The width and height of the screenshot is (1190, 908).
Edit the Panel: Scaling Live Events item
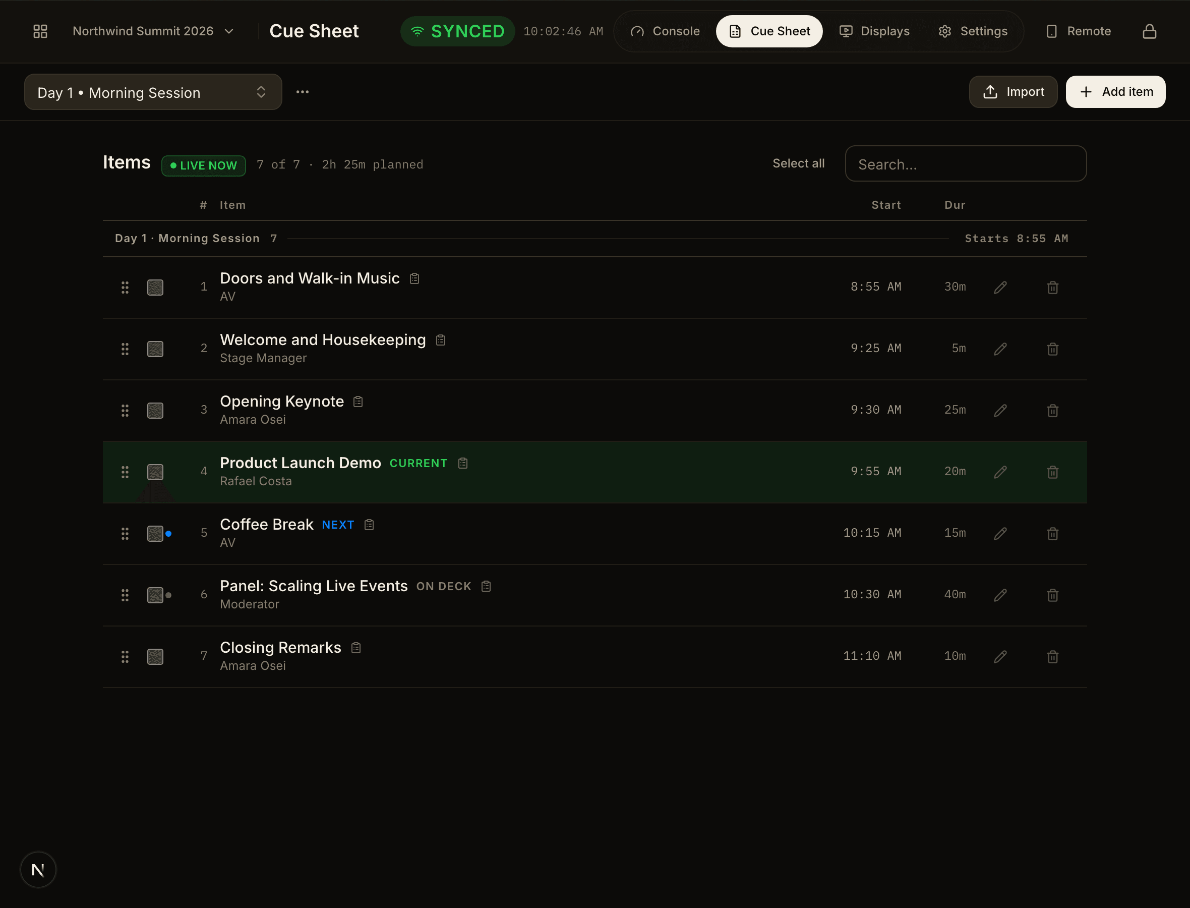(x=1000, y=595)
